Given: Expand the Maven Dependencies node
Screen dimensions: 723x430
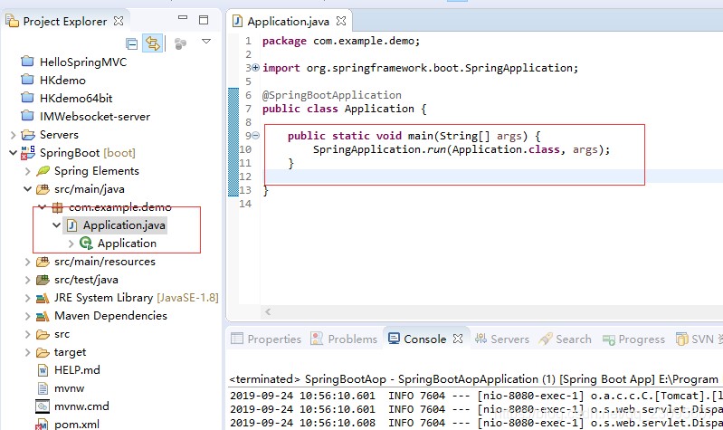Looking at the screenshot, I should pos(28,316).
